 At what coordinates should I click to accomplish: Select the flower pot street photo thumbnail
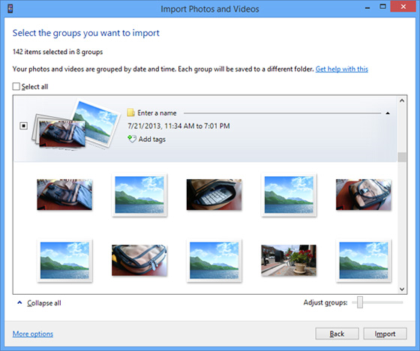coord(289,260)
